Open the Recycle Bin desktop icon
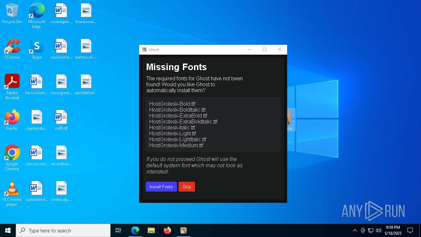The width and height of the screenshot is (421, 237). tap(12, 14)
